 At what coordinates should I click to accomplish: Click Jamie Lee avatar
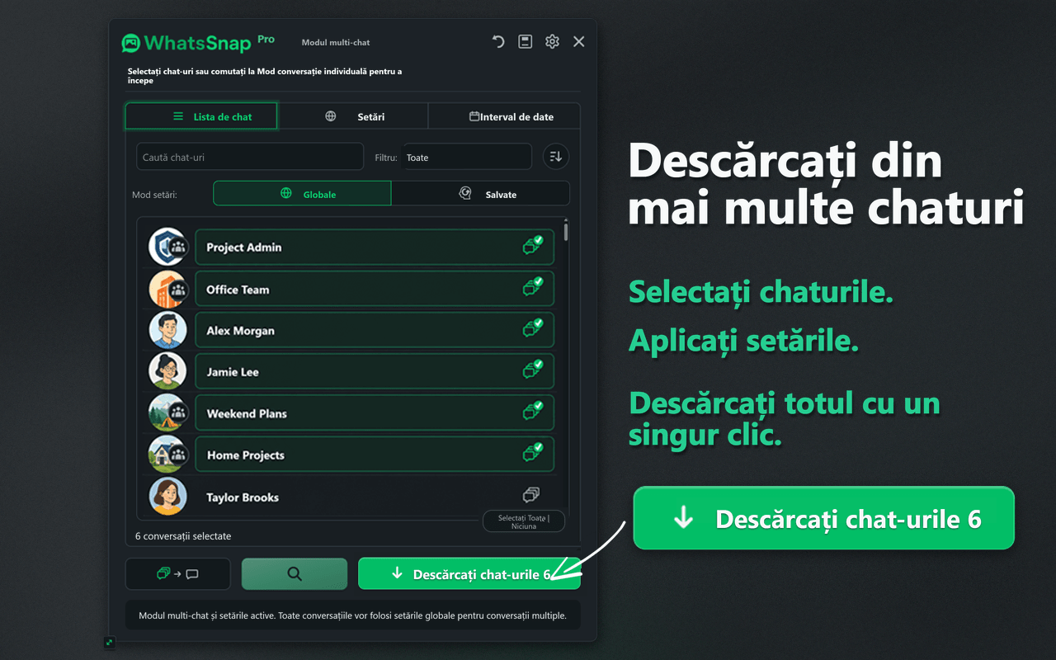pos(167,371)
